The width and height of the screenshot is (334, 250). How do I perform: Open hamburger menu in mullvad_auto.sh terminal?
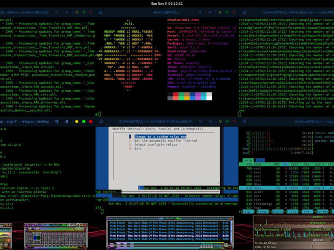point(210,121)
